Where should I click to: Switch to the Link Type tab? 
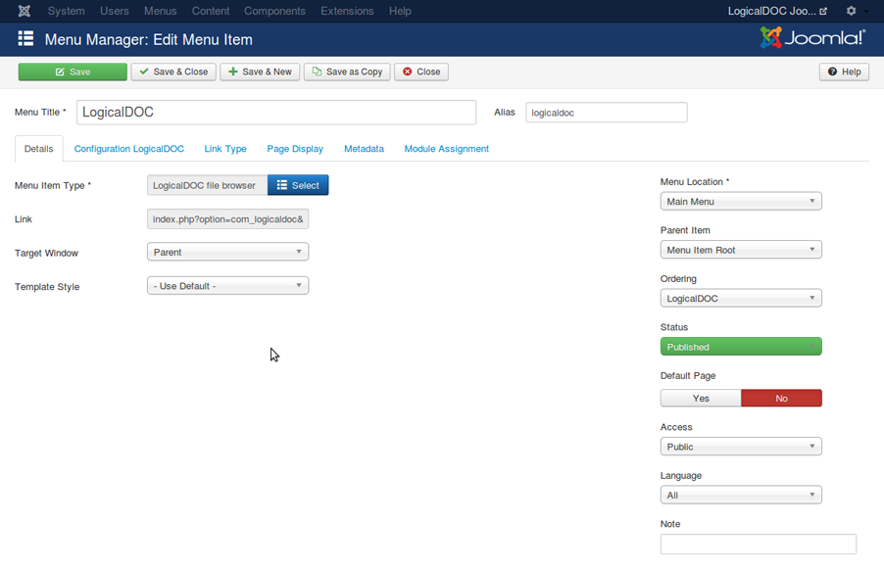(x=225, y=149)
